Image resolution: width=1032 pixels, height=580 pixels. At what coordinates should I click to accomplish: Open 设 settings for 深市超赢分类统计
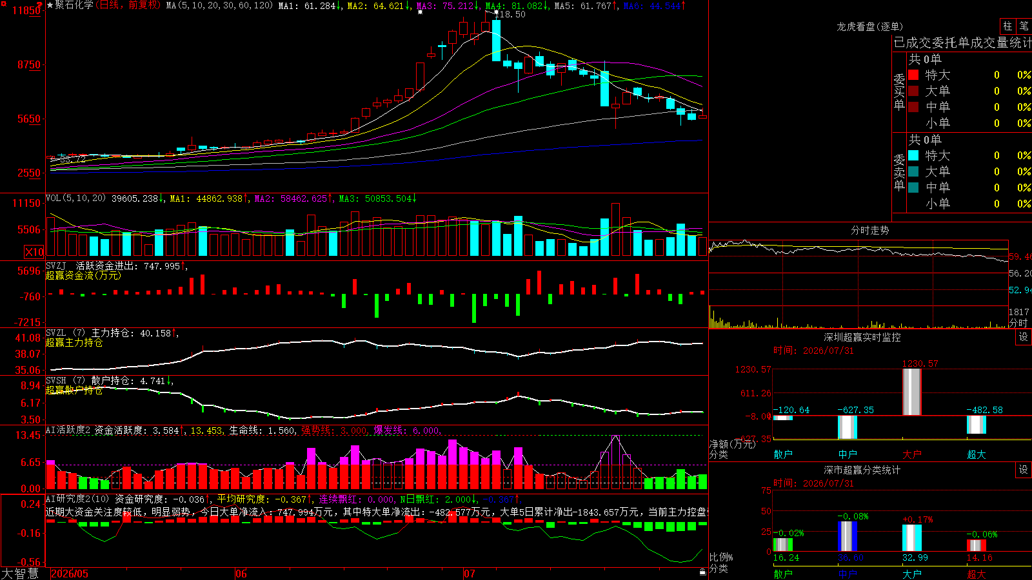(1024, 470)
